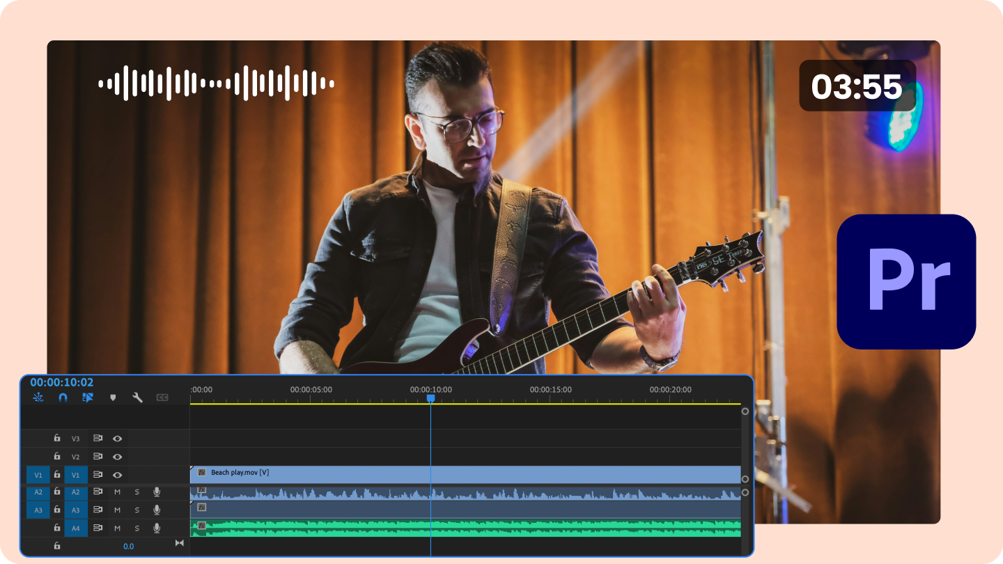This screenshot has height=564, width=1003.
Task: Mute the A2 audio track
Action: coord(117,492)
